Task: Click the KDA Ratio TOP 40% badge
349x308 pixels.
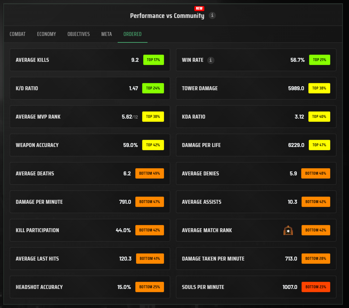Action: [x=319, y=116]
